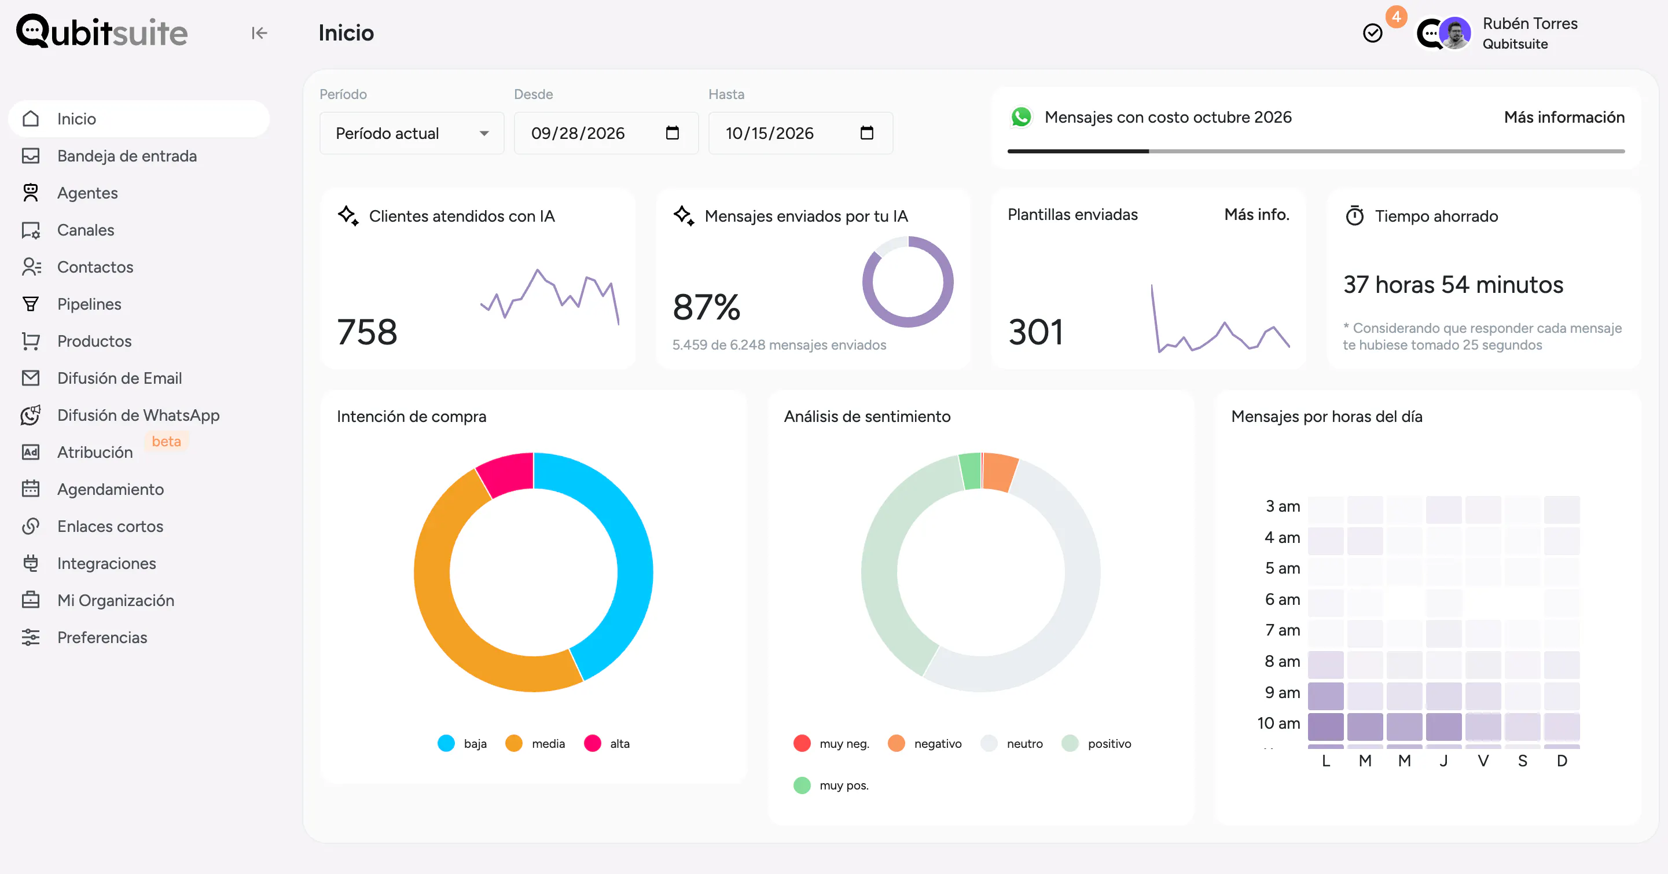This screenshot has height=874, width=1668.
Task: Click the Agentes robot icon
Action: [x=31, y=192]
